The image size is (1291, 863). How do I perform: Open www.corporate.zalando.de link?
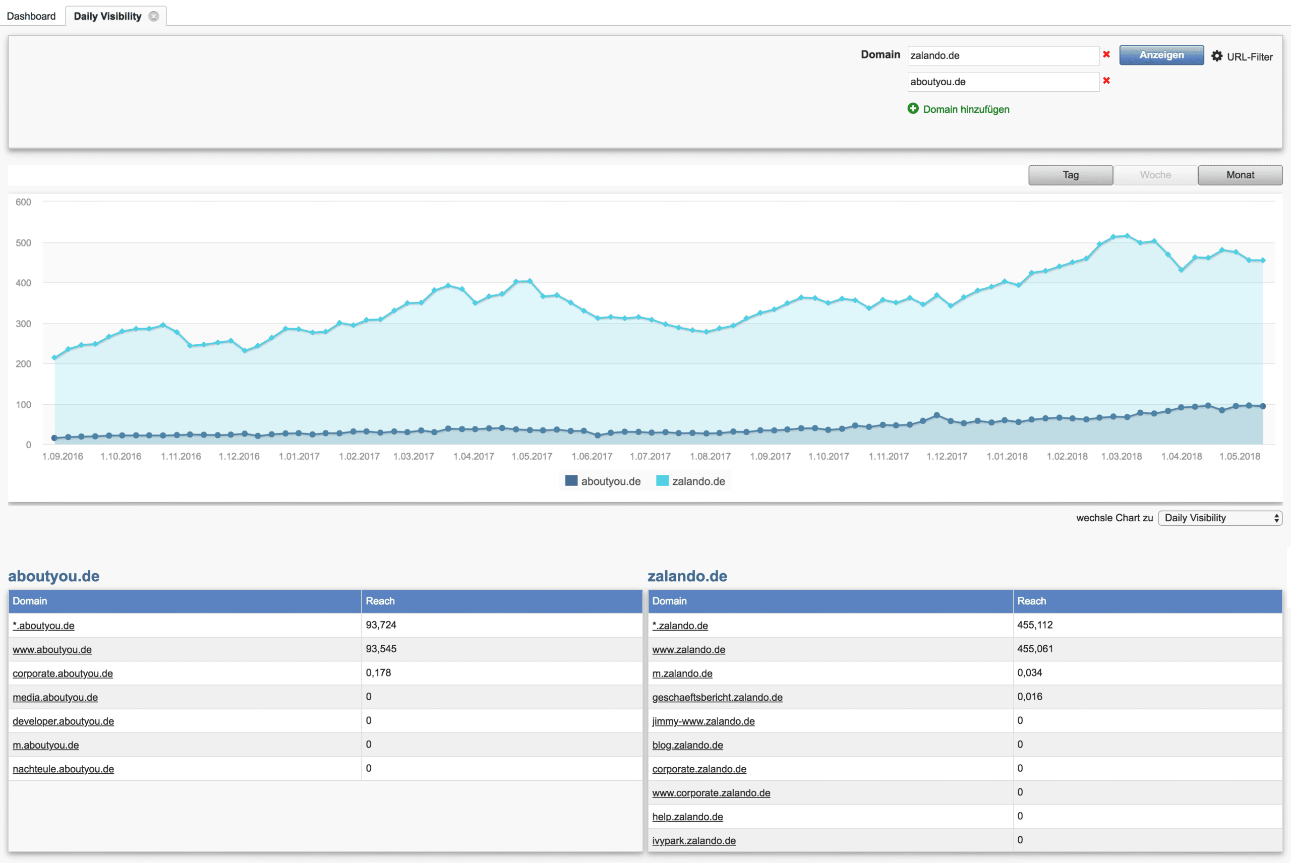point(711,793)
